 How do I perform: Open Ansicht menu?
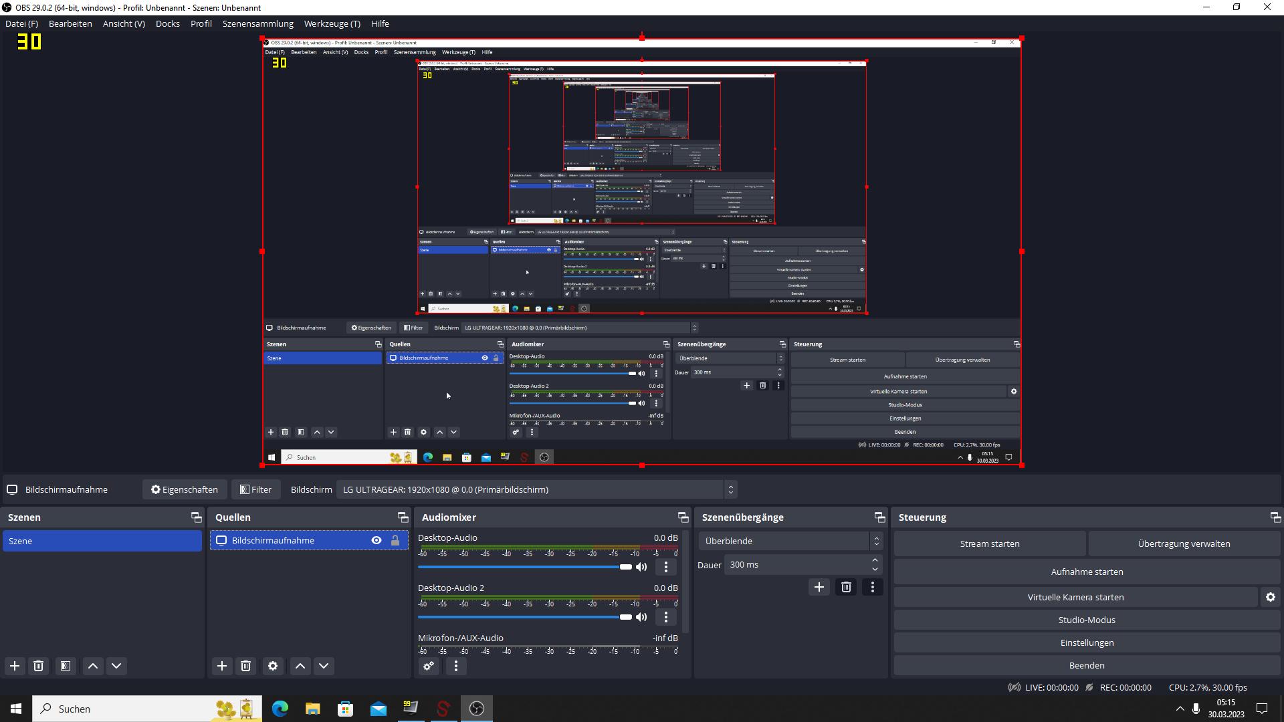pyautogui.click(x=124, y=23)
